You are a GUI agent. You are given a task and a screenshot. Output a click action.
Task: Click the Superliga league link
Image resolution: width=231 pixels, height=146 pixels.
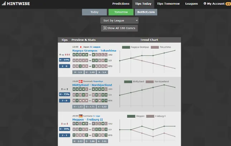click(x=98, y=81)
